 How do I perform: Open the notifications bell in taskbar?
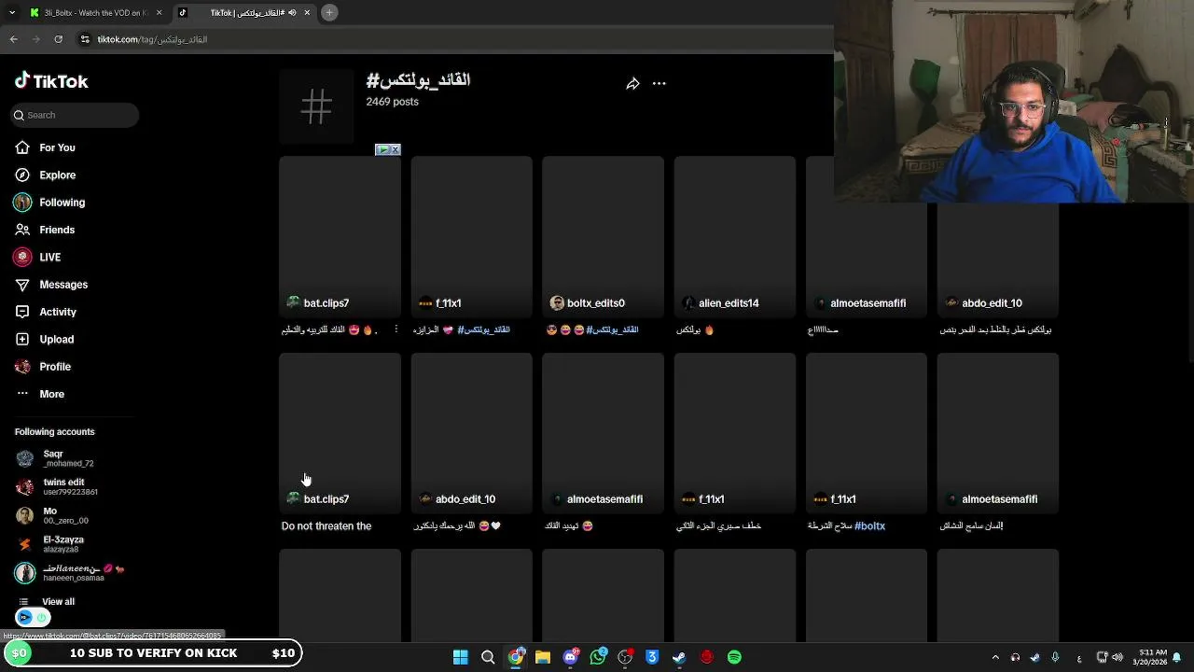[1178, 657]
